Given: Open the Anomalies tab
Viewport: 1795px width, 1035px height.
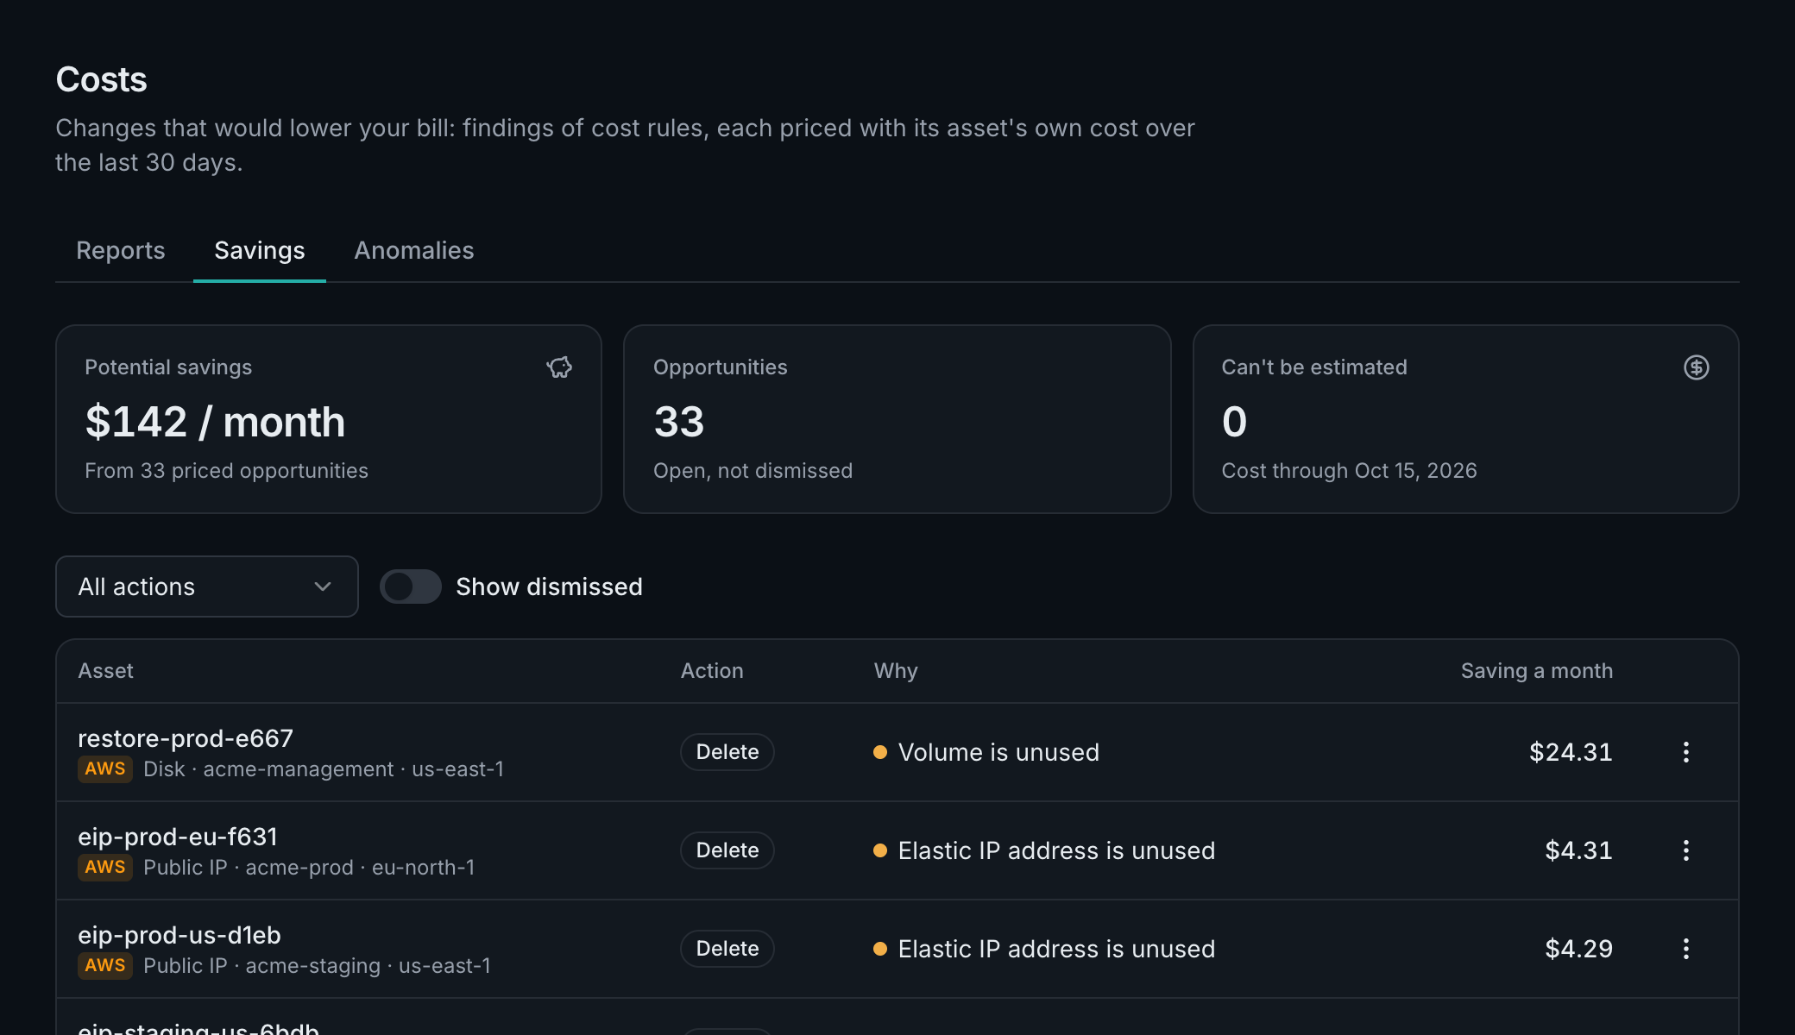Looking at the screenshot, I should pyautogui.click(x=414, y=250).
